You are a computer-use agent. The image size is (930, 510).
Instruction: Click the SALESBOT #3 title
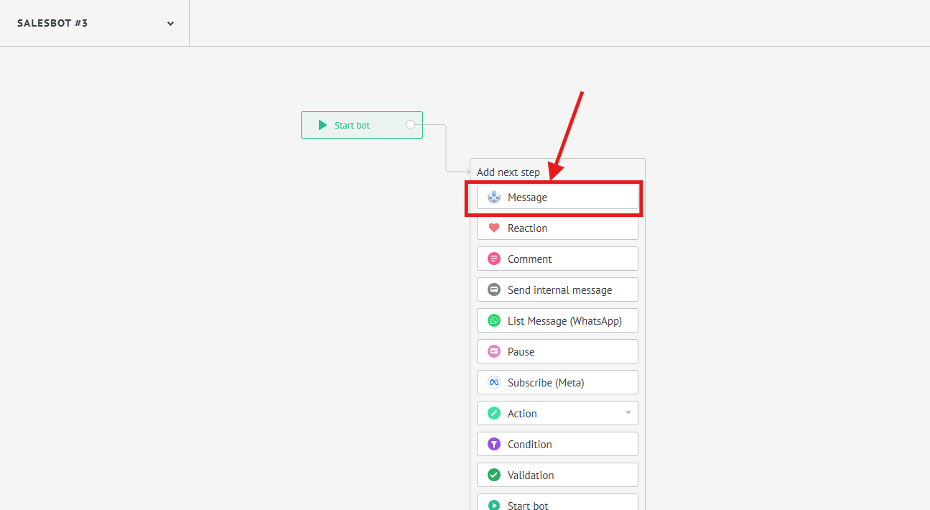[x=52, y=23]
